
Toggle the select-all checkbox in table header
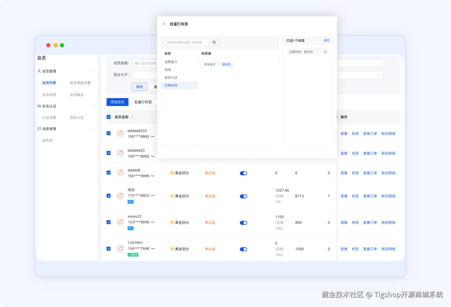(x=109, y=117)
